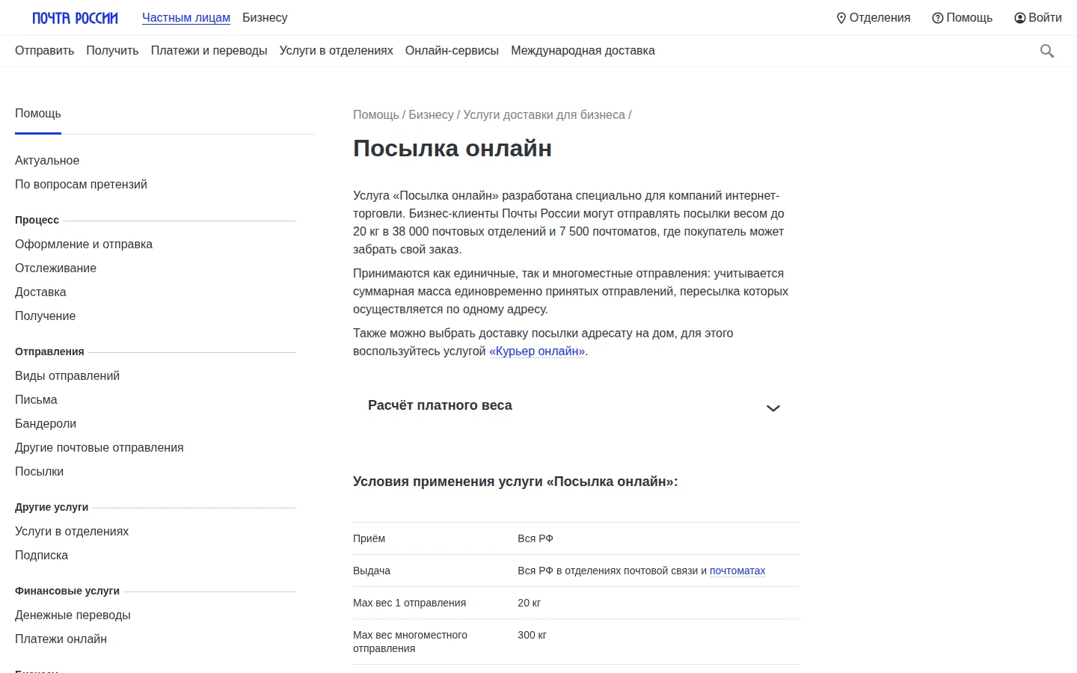Open the Отправить menu
The width and height of the screenshot is (1077, 673).
pyautogui.click(x=44, y=51)
